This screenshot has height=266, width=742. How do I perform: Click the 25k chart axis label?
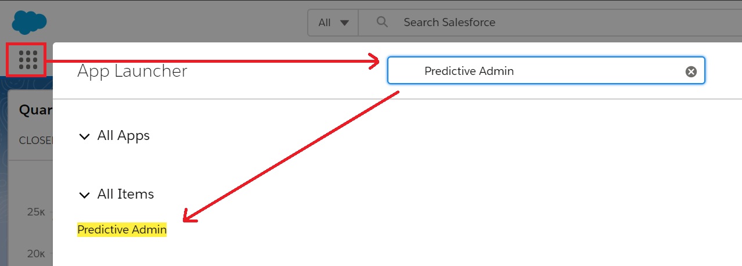tap(36, 212)
